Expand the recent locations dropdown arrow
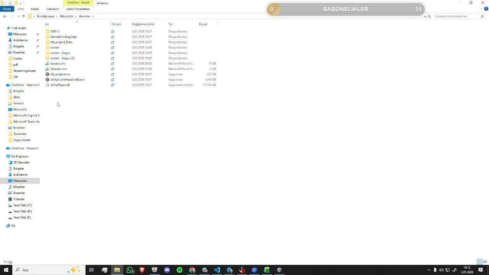The width and height of the screenshot is (489, 275). pyautogui.click(x=18, y=16)
